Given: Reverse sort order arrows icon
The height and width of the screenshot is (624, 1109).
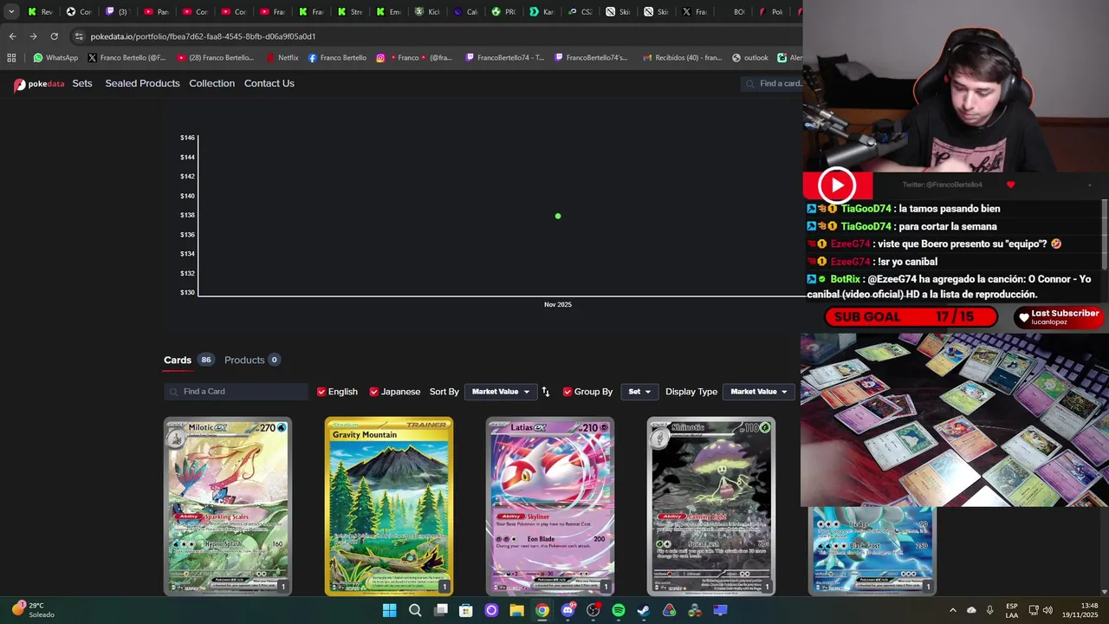Looking at the screenshot, I should (x=546, y=392).
